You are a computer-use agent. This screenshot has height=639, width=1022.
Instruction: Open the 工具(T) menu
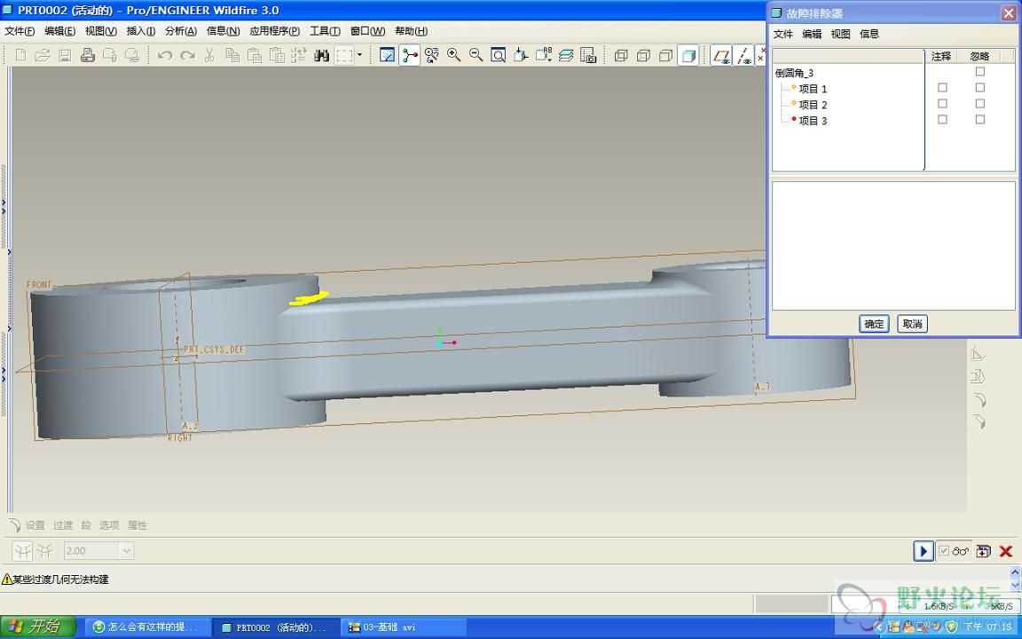tap(325, 31)
